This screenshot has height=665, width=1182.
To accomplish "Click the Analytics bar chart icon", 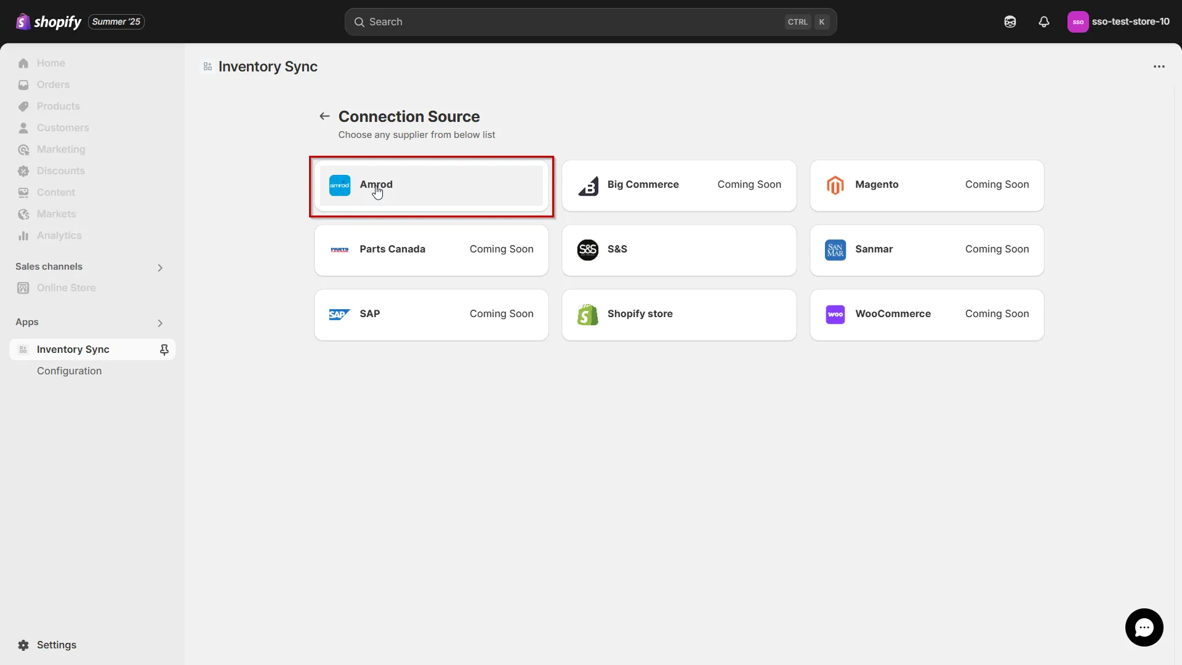I will [23, 235].
